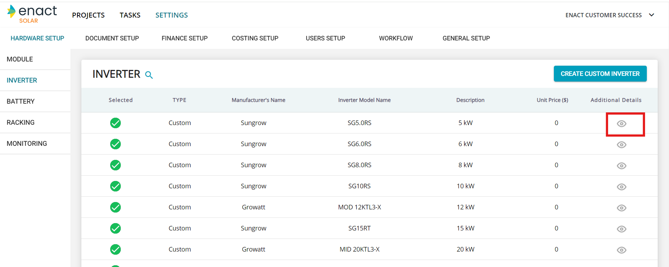Go to the Tasks section
The image size is (669, 267).
pyautogui.click(x=130, y=15)
